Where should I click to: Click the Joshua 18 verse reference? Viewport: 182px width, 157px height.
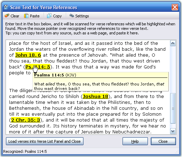click(95, 97)
